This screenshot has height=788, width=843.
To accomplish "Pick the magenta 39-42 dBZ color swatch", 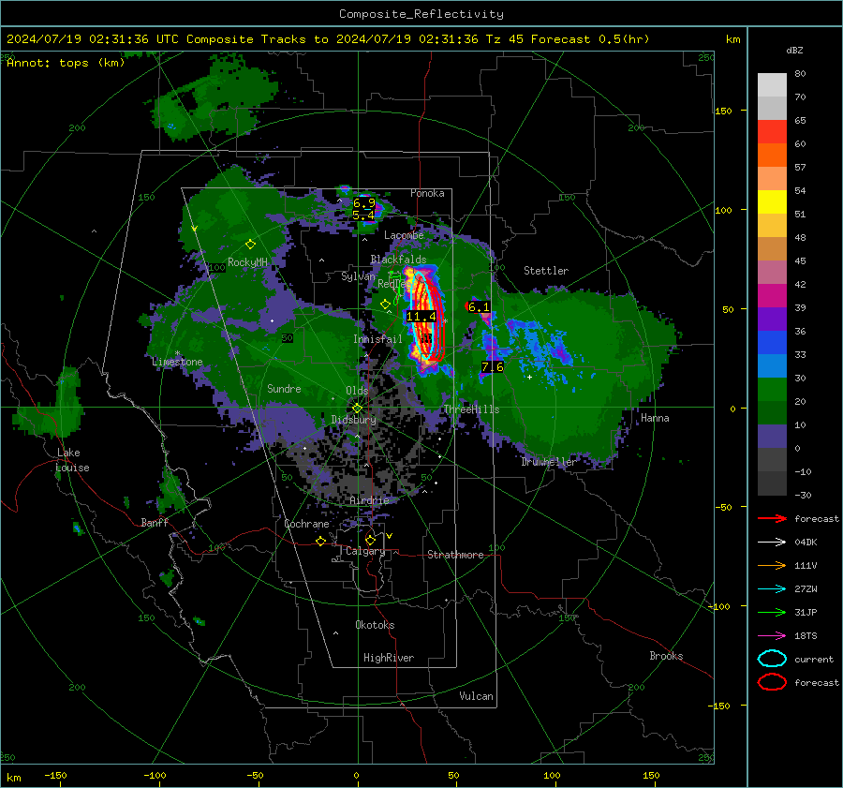I will pyautogui.click(x=772, y=296).
